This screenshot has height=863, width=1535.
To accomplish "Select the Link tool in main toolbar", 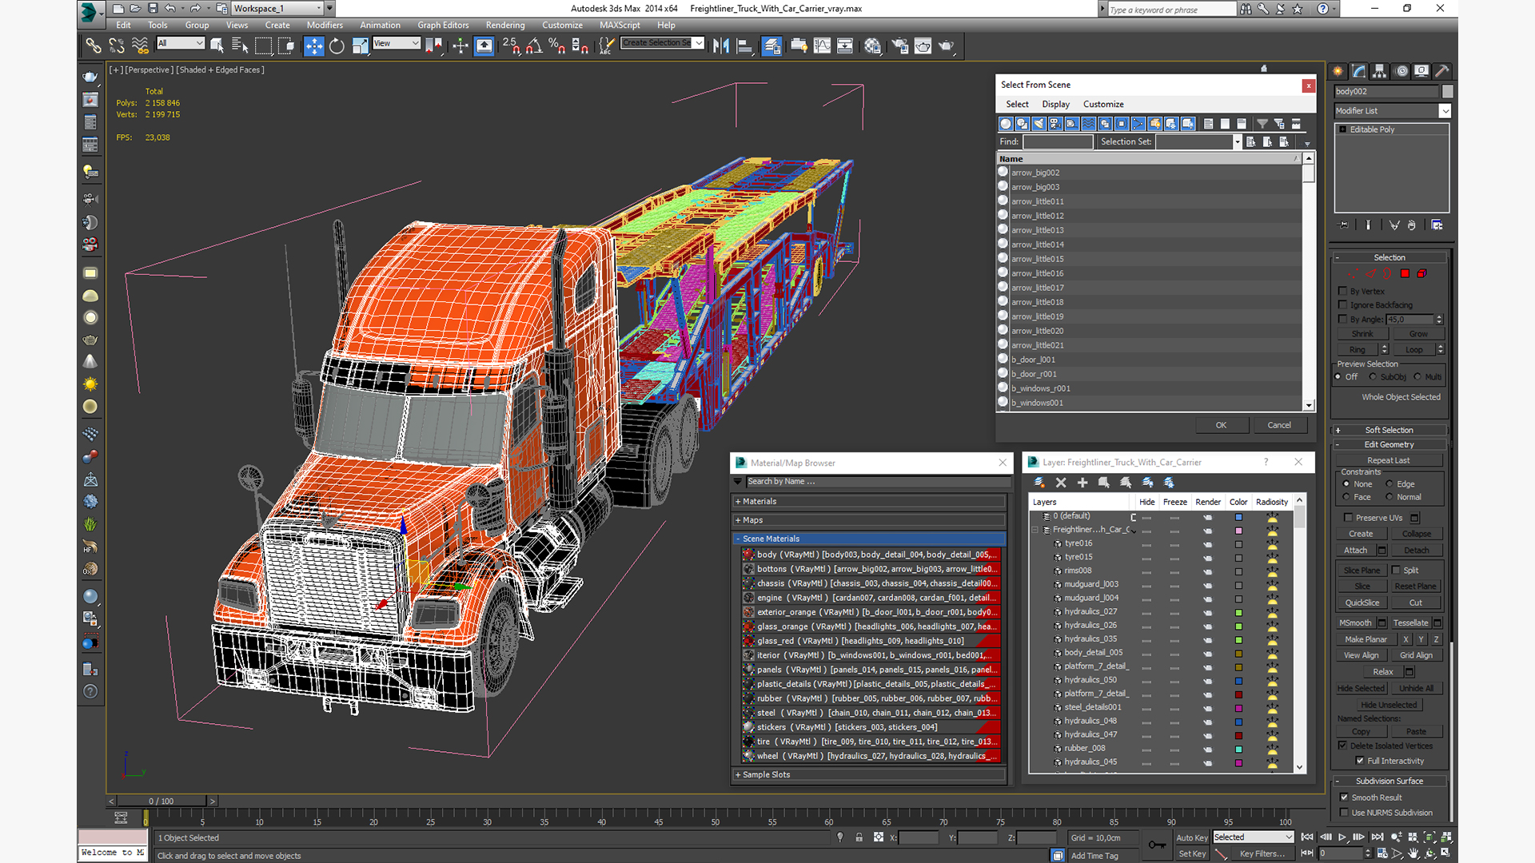I will 93,46.
